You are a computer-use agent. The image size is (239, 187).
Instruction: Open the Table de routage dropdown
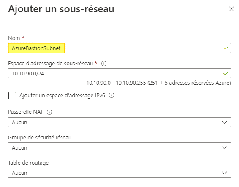(x=119, y=173)
